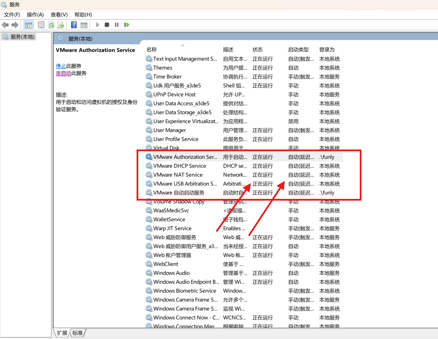Click gear icon of WebClient service
438x339 pixels.
pyautogui.click(x=149, y=264)
